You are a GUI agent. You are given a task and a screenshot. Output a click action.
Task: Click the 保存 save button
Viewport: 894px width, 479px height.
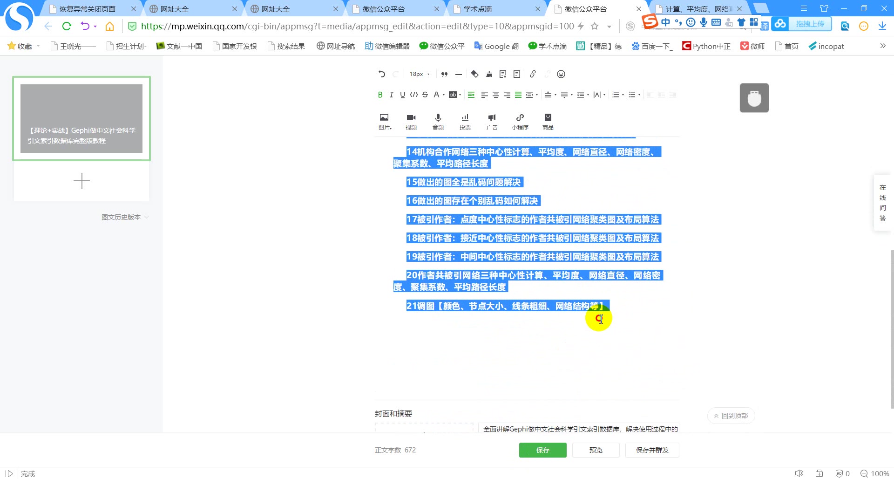pyautogui.click(x=543, y=450)
